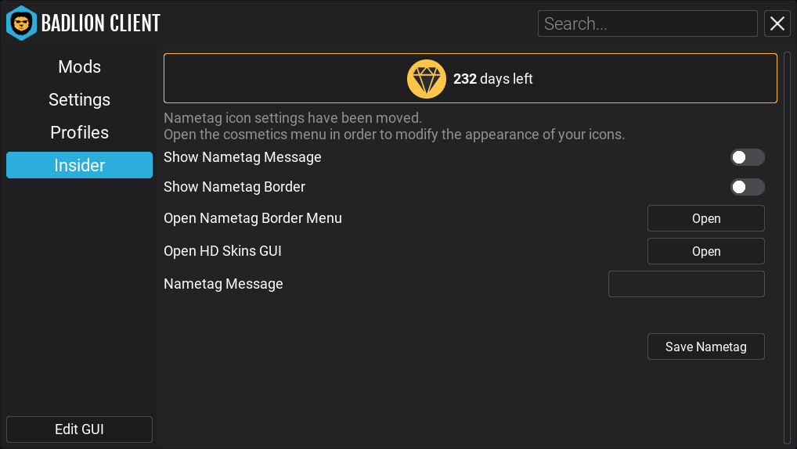Open the Mods section

point(79,66)
